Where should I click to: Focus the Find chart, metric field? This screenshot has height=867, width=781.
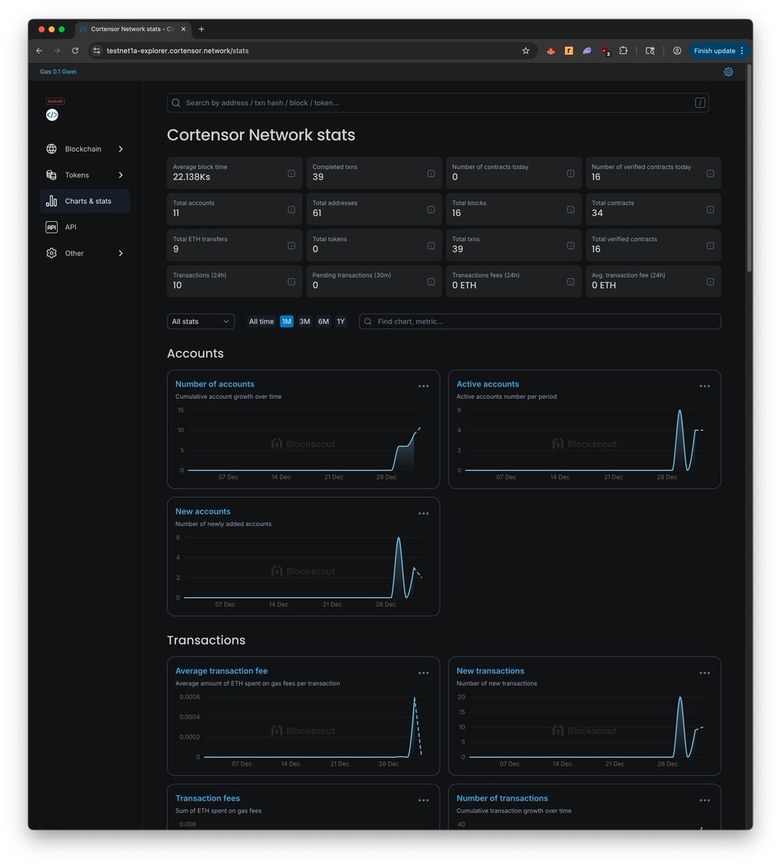[540, 322]
